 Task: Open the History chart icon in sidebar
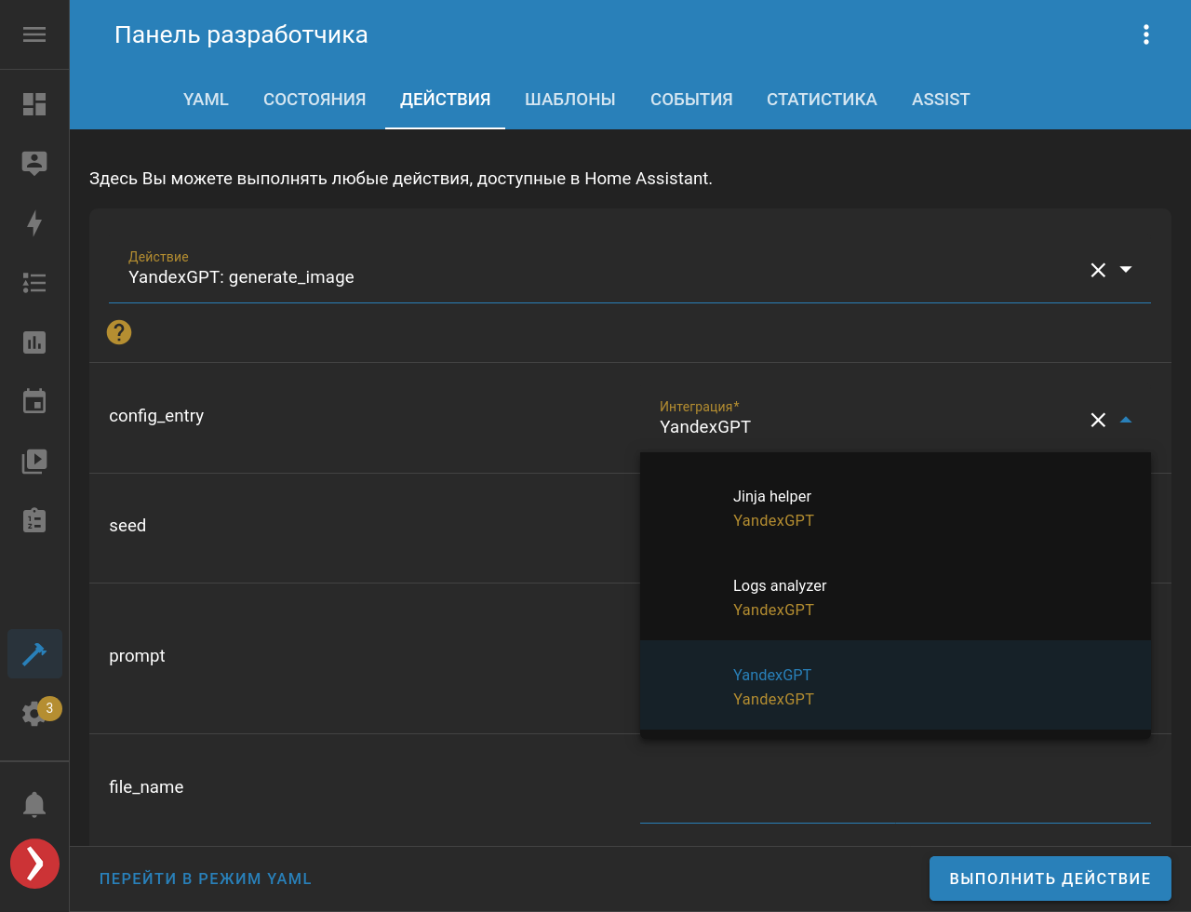coord(34,342)
